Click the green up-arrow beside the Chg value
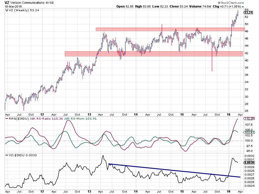259x194 pixels. tap(243, 6)
